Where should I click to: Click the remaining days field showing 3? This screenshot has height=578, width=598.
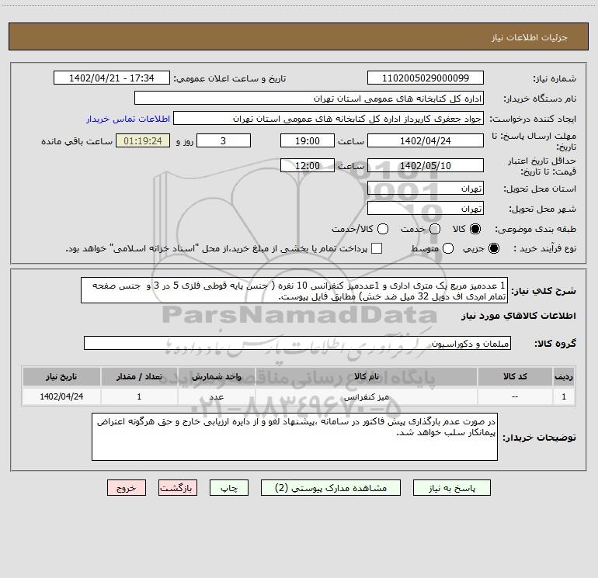click(224, 140)
